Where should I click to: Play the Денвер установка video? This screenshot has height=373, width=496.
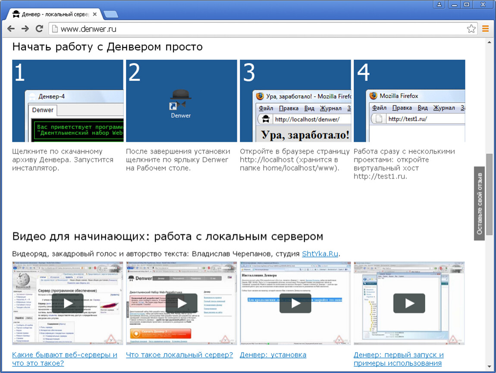(x=295, y=303)
